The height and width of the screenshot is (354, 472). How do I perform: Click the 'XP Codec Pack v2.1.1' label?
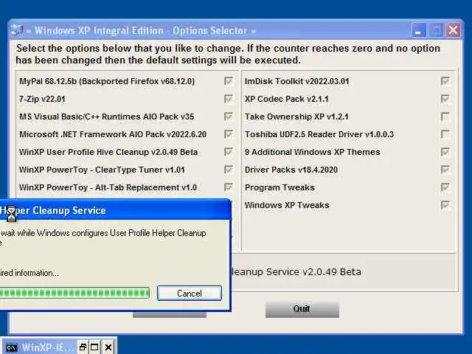[x=287, y=99]
